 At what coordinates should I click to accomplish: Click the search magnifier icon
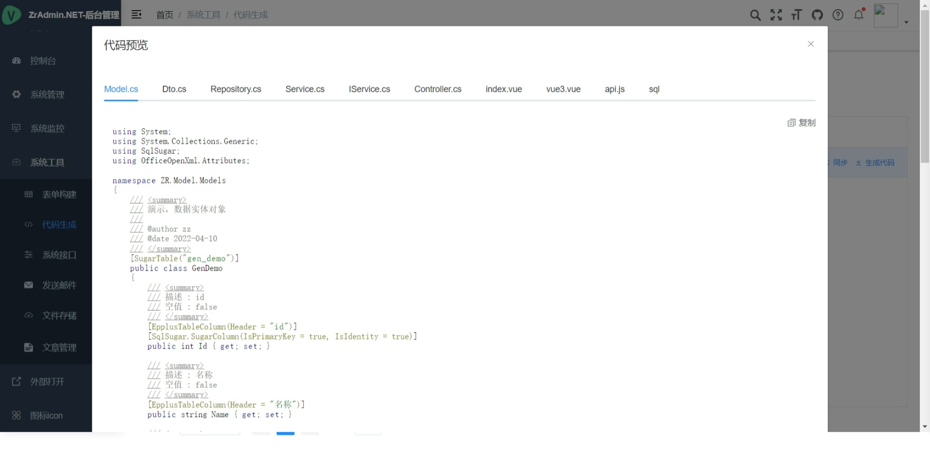(755, 15)
